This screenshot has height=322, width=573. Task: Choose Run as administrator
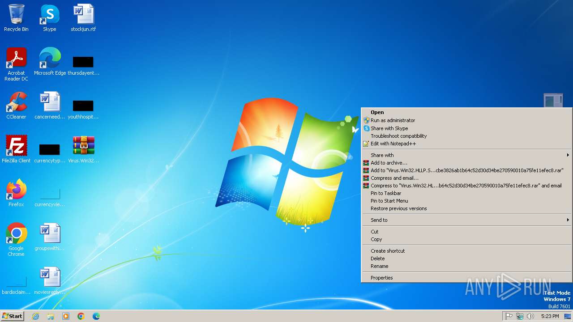[466, 120]
